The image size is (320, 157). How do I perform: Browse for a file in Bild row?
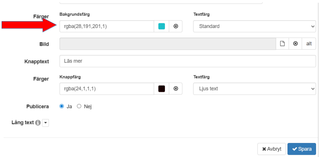click(x=282, y=44)
